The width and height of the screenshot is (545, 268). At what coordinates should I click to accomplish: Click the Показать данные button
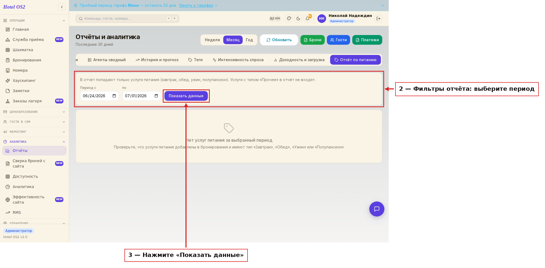[x=186, y=96]
